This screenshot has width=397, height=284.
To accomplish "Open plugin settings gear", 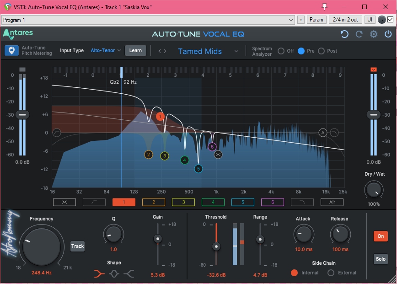I will (374, 34).
